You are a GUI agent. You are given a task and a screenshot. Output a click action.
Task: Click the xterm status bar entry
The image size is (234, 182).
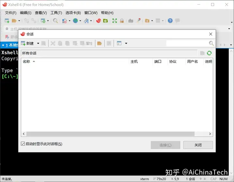144,179
